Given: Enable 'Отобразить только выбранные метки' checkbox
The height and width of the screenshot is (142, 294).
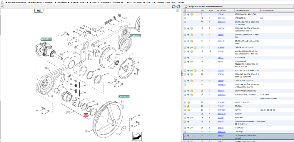Looking at the screenshot, I should [x=186, y=6].
